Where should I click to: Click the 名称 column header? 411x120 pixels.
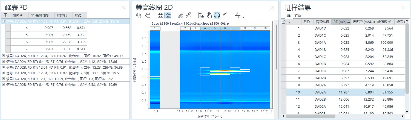pyautogui.click(x=307, y=22)
